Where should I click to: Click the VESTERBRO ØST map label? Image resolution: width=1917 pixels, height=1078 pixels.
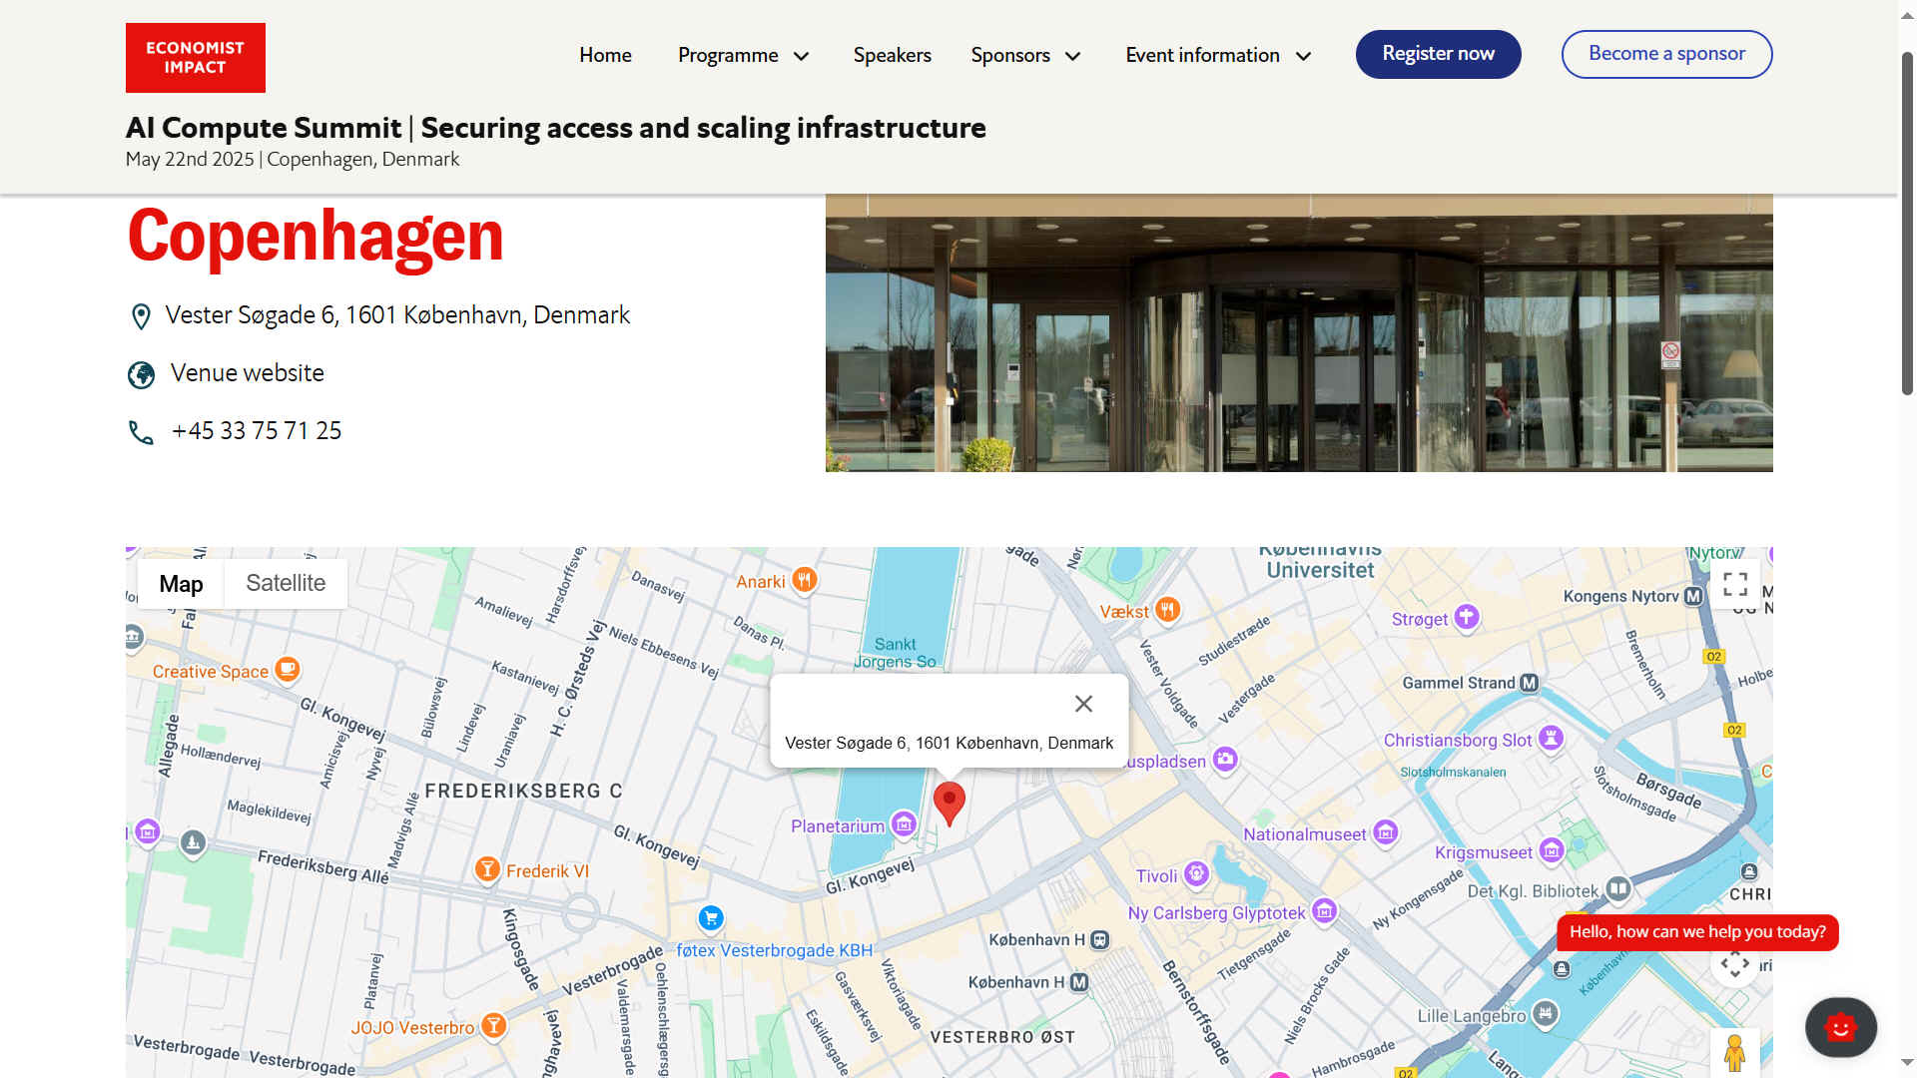coord(1002,1037)
